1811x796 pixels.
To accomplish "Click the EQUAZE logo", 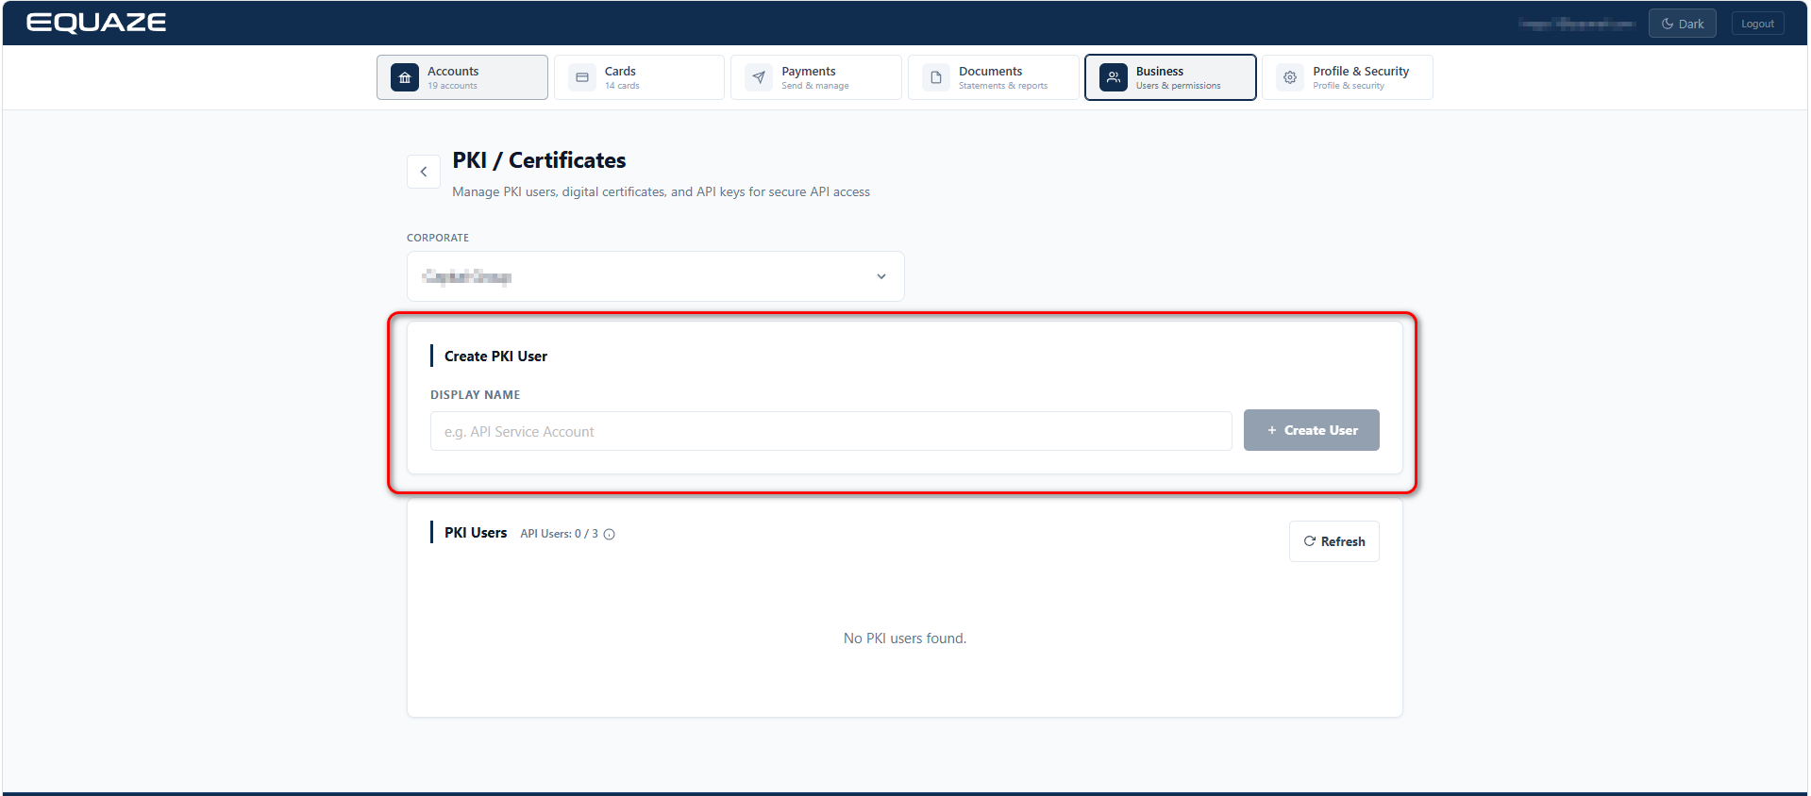I will 96,23.
